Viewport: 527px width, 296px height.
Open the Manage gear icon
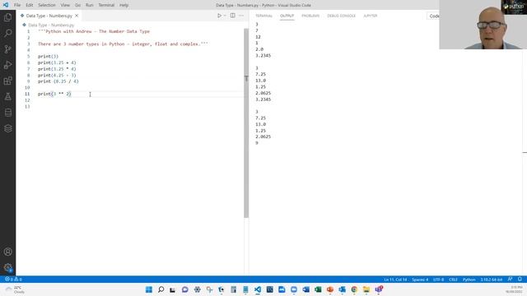[7, 267]
